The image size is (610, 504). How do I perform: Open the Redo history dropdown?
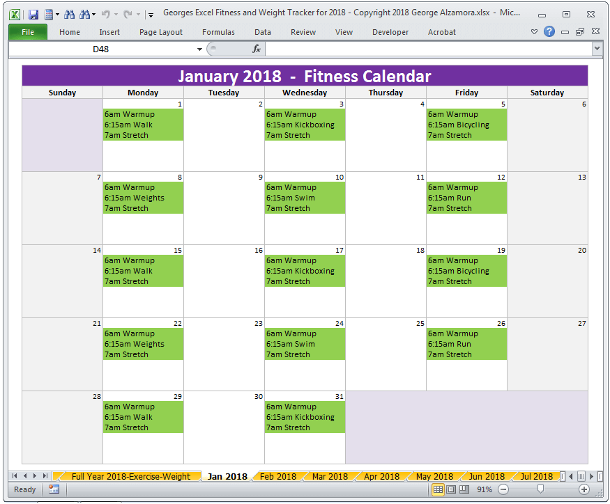(x=138, y=15)
